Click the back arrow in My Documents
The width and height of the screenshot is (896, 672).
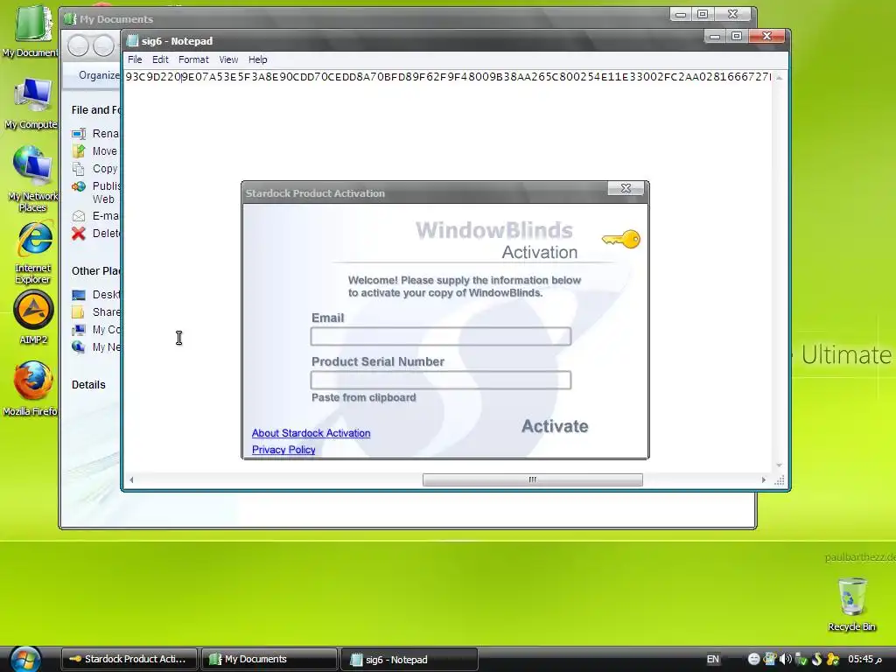pos(78,45)
